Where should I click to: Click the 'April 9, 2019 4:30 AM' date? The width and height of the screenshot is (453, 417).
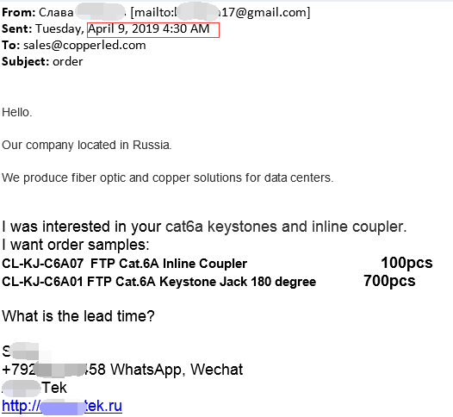pyautogui.click(x=149, y=29)
